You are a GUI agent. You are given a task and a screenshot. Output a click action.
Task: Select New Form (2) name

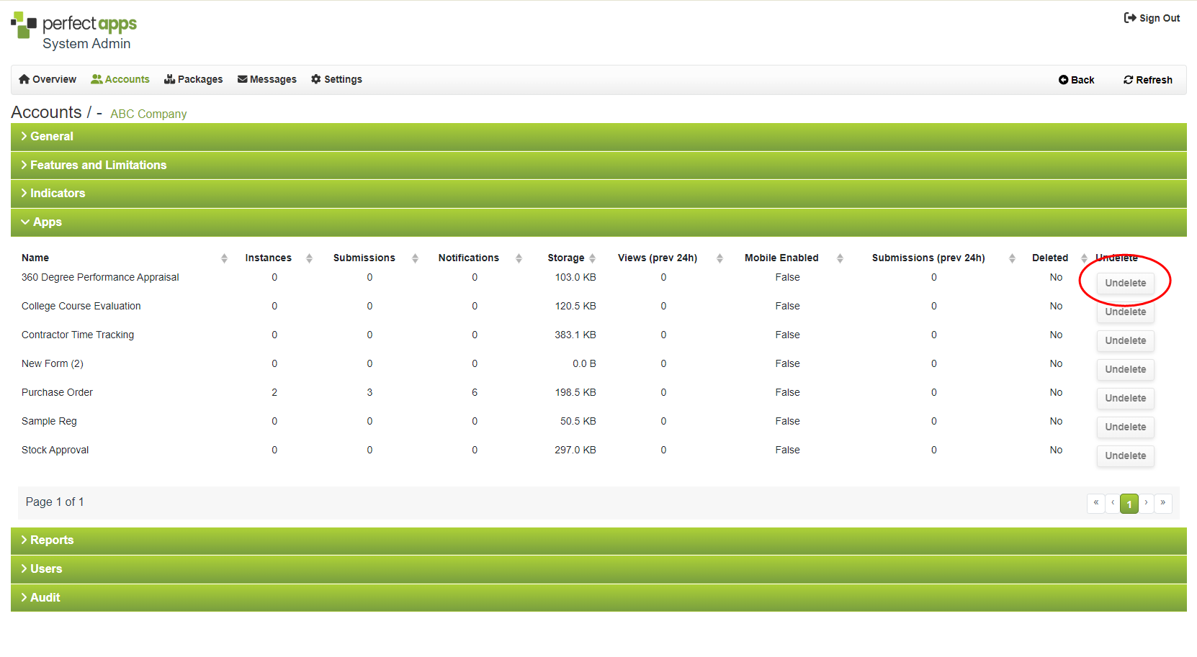53,364
